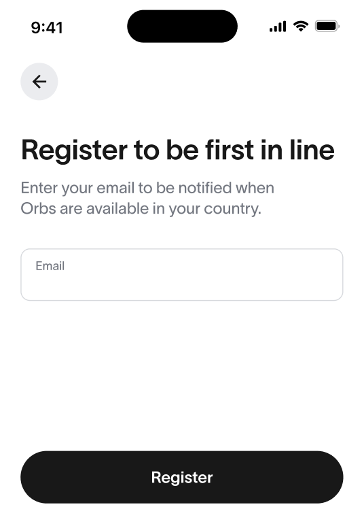Tap the cellular signal strength icon
Screen dimensions: 364x524
click(278, 27)
